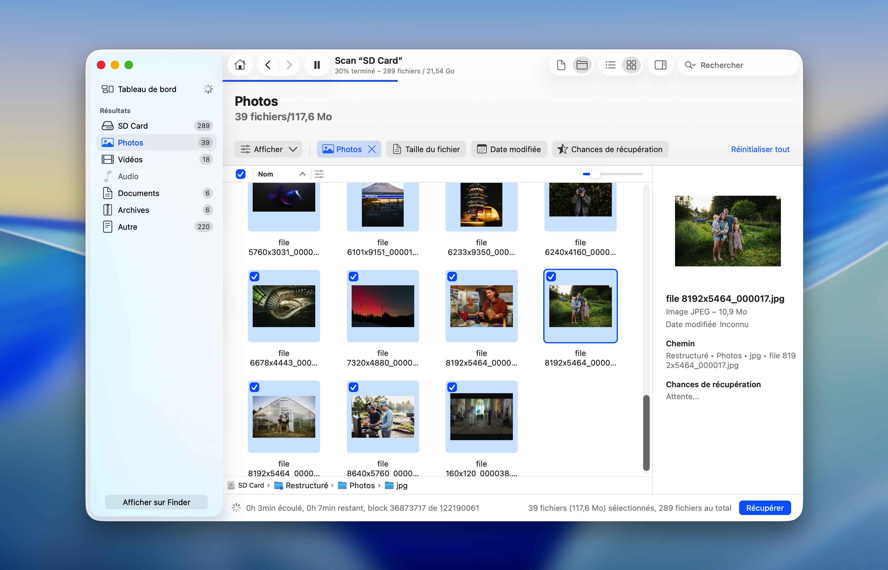This screenshot has width=888, height=570.
Task: Remove the Photos filter with X
Action: coord(372,149)
